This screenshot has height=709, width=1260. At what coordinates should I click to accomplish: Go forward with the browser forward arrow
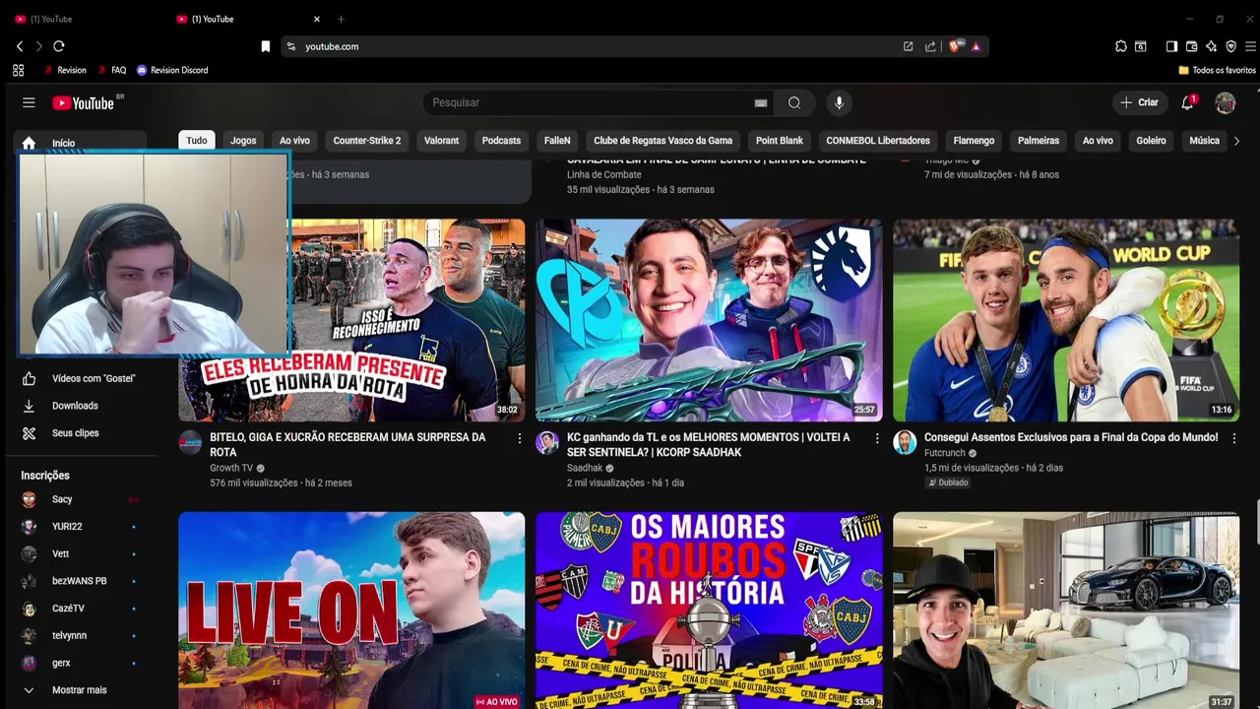click(39, 46)
